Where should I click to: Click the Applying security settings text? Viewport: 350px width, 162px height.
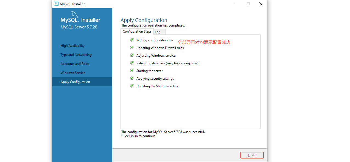click(155, 79)
